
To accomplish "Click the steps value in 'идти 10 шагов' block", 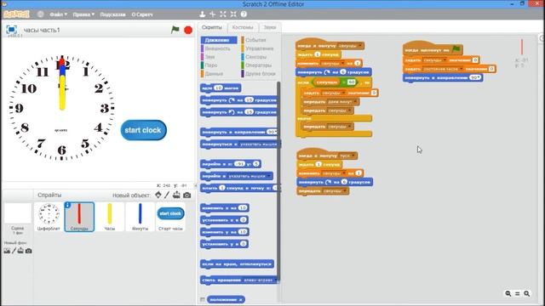I will tap(218, 88).
